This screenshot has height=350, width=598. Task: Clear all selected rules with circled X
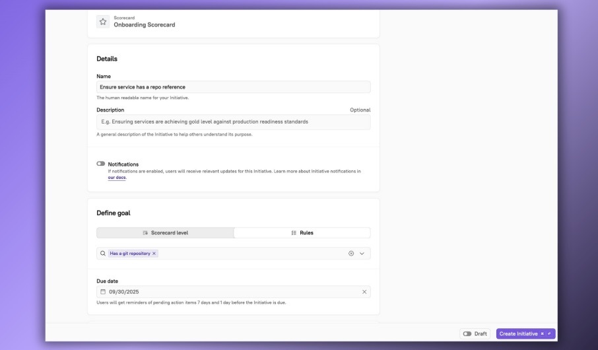[x=351, y=253]
